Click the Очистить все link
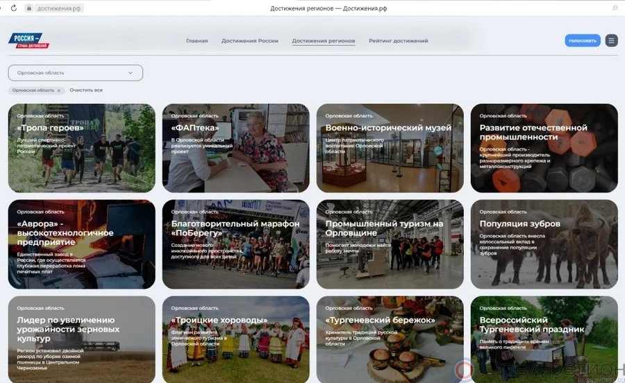This screenshot has height=383, width=625. (86, 90)
